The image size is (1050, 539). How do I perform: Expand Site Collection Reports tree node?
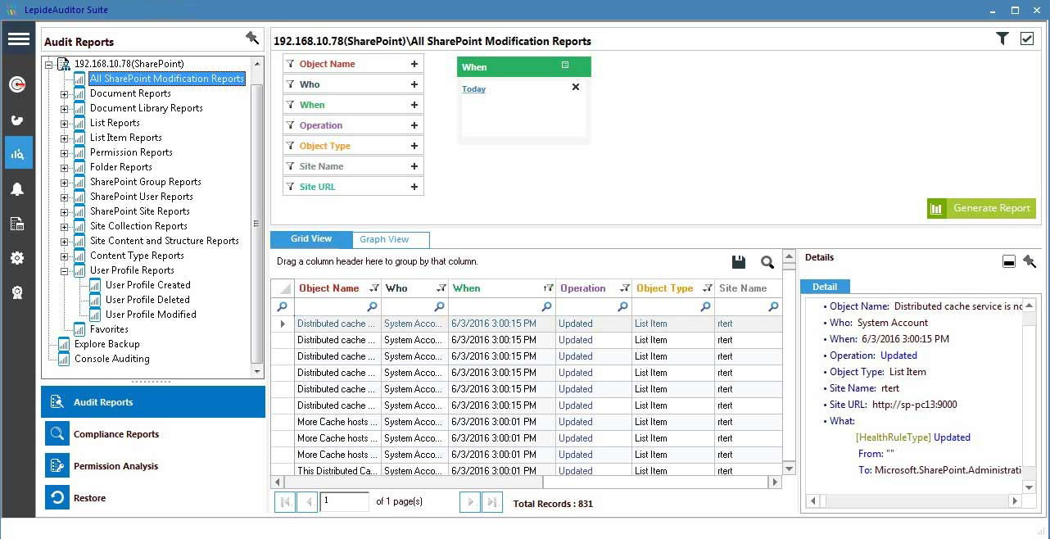(64, 227)
